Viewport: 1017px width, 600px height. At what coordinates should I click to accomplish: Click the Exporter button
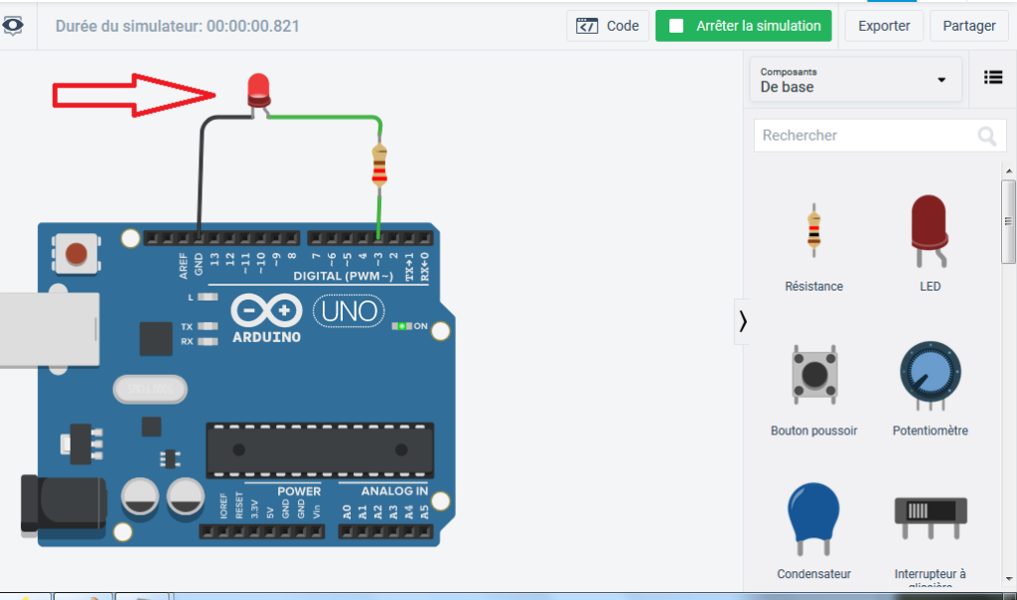[883, 26]
